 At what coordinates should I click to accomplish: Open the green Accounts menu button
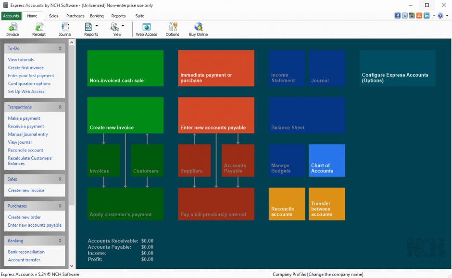(x=11, y=16)
